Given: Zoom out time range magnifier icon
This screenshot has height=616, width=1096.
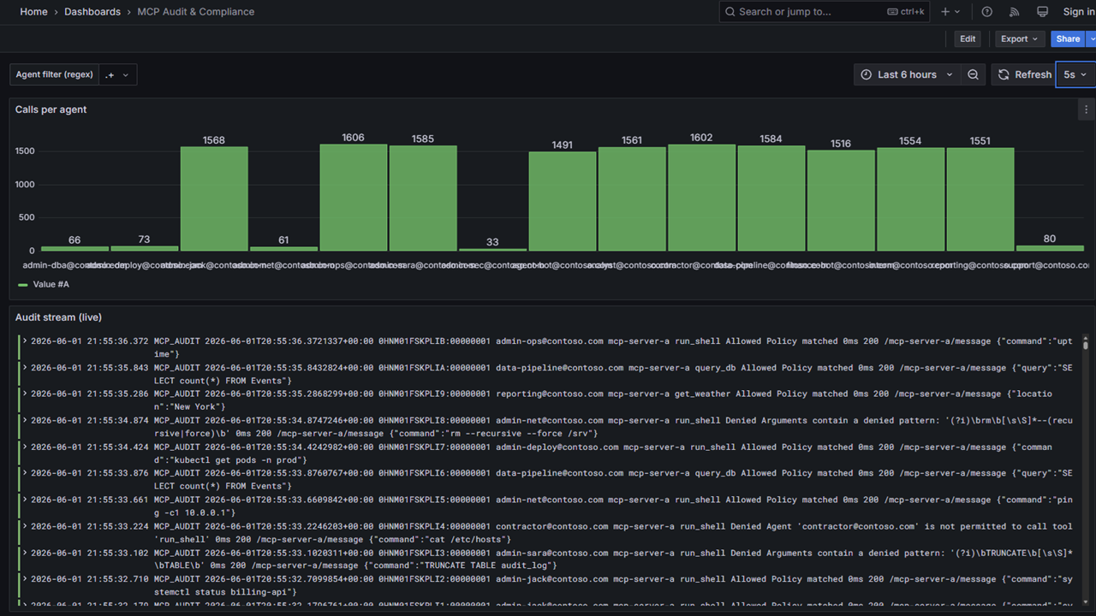Looking at the screenshot, I should [973, 74].
